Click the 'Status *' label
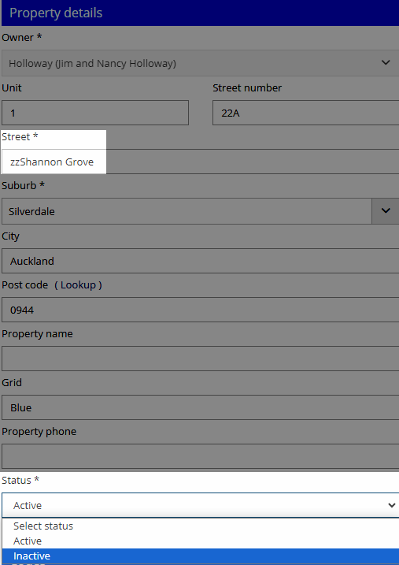Image resolution: width=399 pixels, height=565 pixels. pyautogui.click(x=20, y=481)
